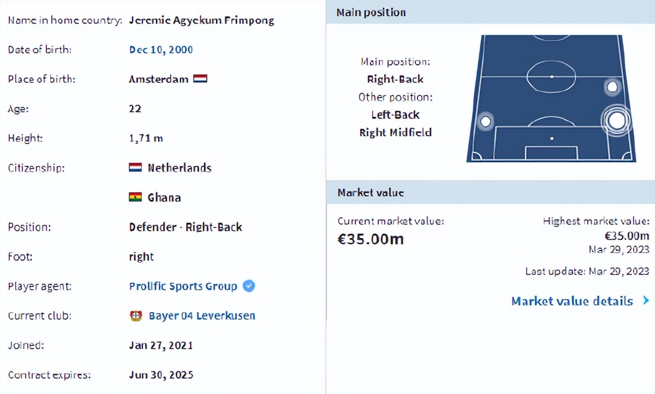Screen dimensions: 655x394
Task: Click the Netherlands flag beside Amsterdam
Action: click(200, 79)
